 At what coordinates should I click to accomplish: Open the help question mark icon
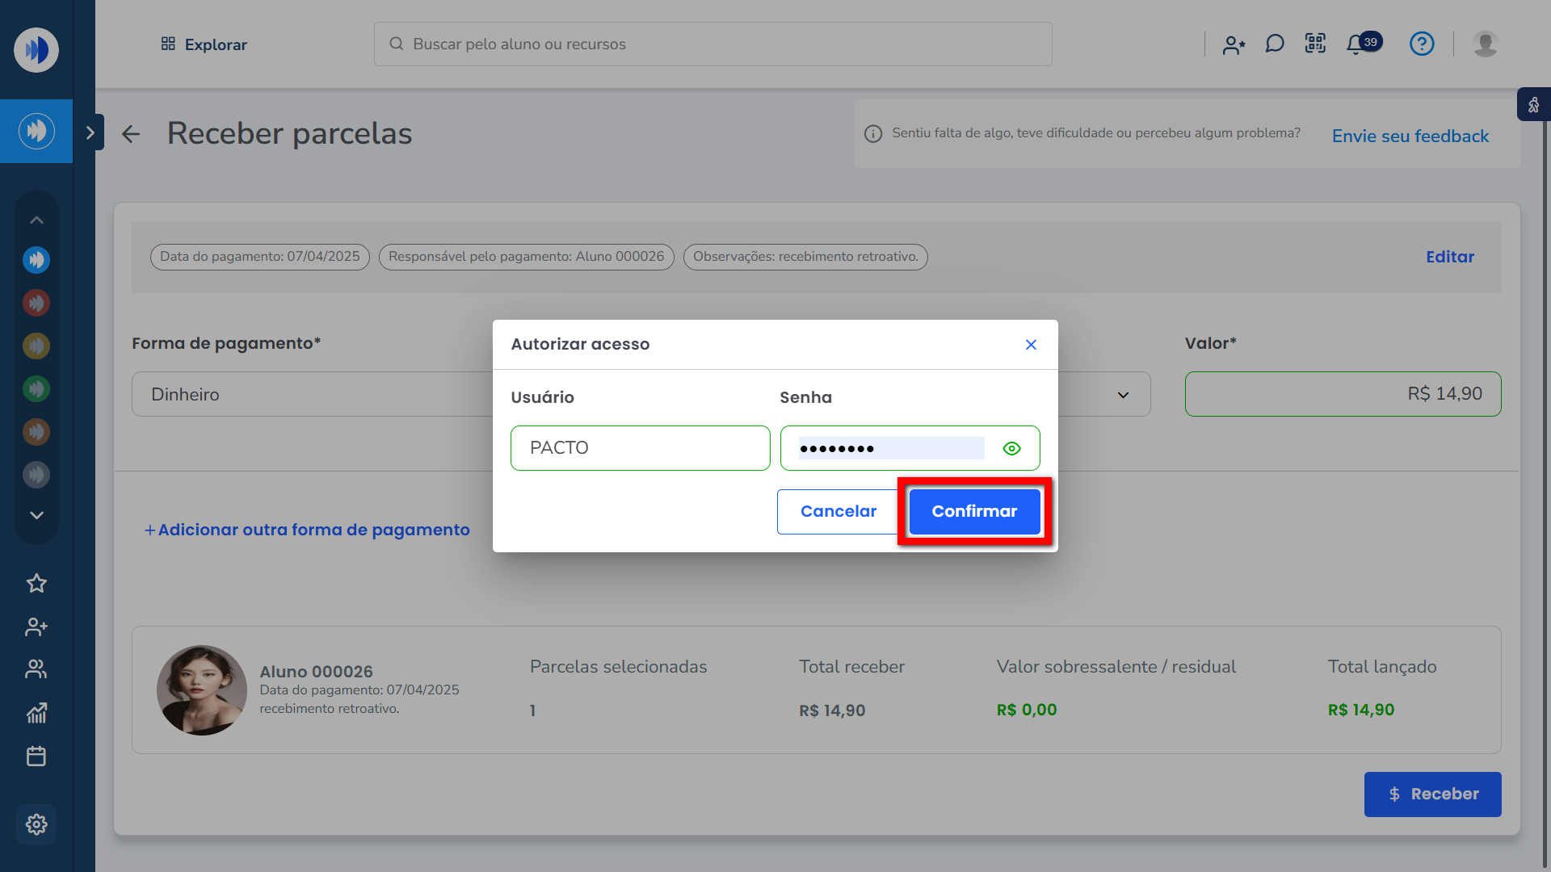(1422, 44)
